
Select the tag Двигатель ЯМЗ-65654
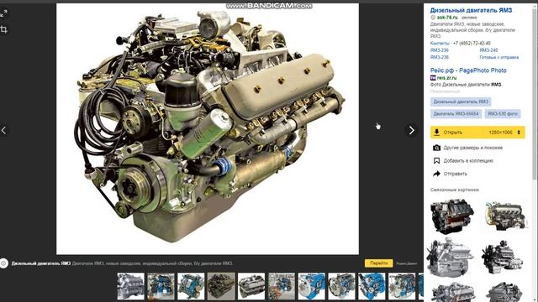(456, 114)
